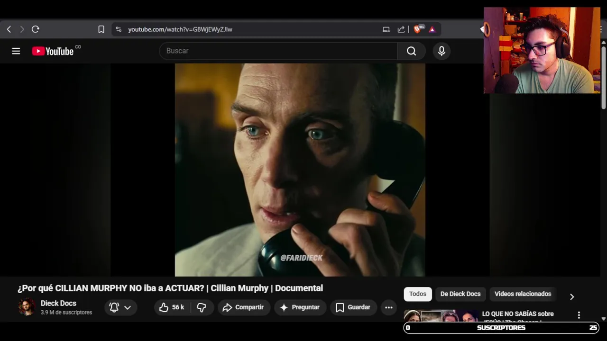Start voice search with the microphone icon
Screen dimensions: 607x341
click(x=441, y=51)
